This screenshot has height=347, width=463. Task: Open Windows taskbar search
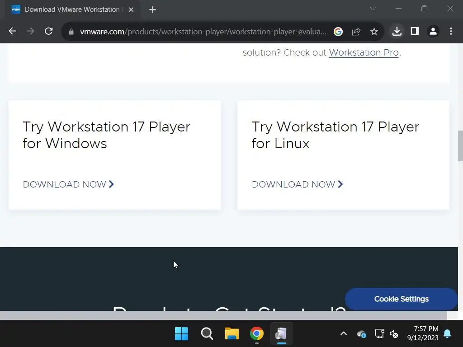pyautogui.click(x=207, y=334)
